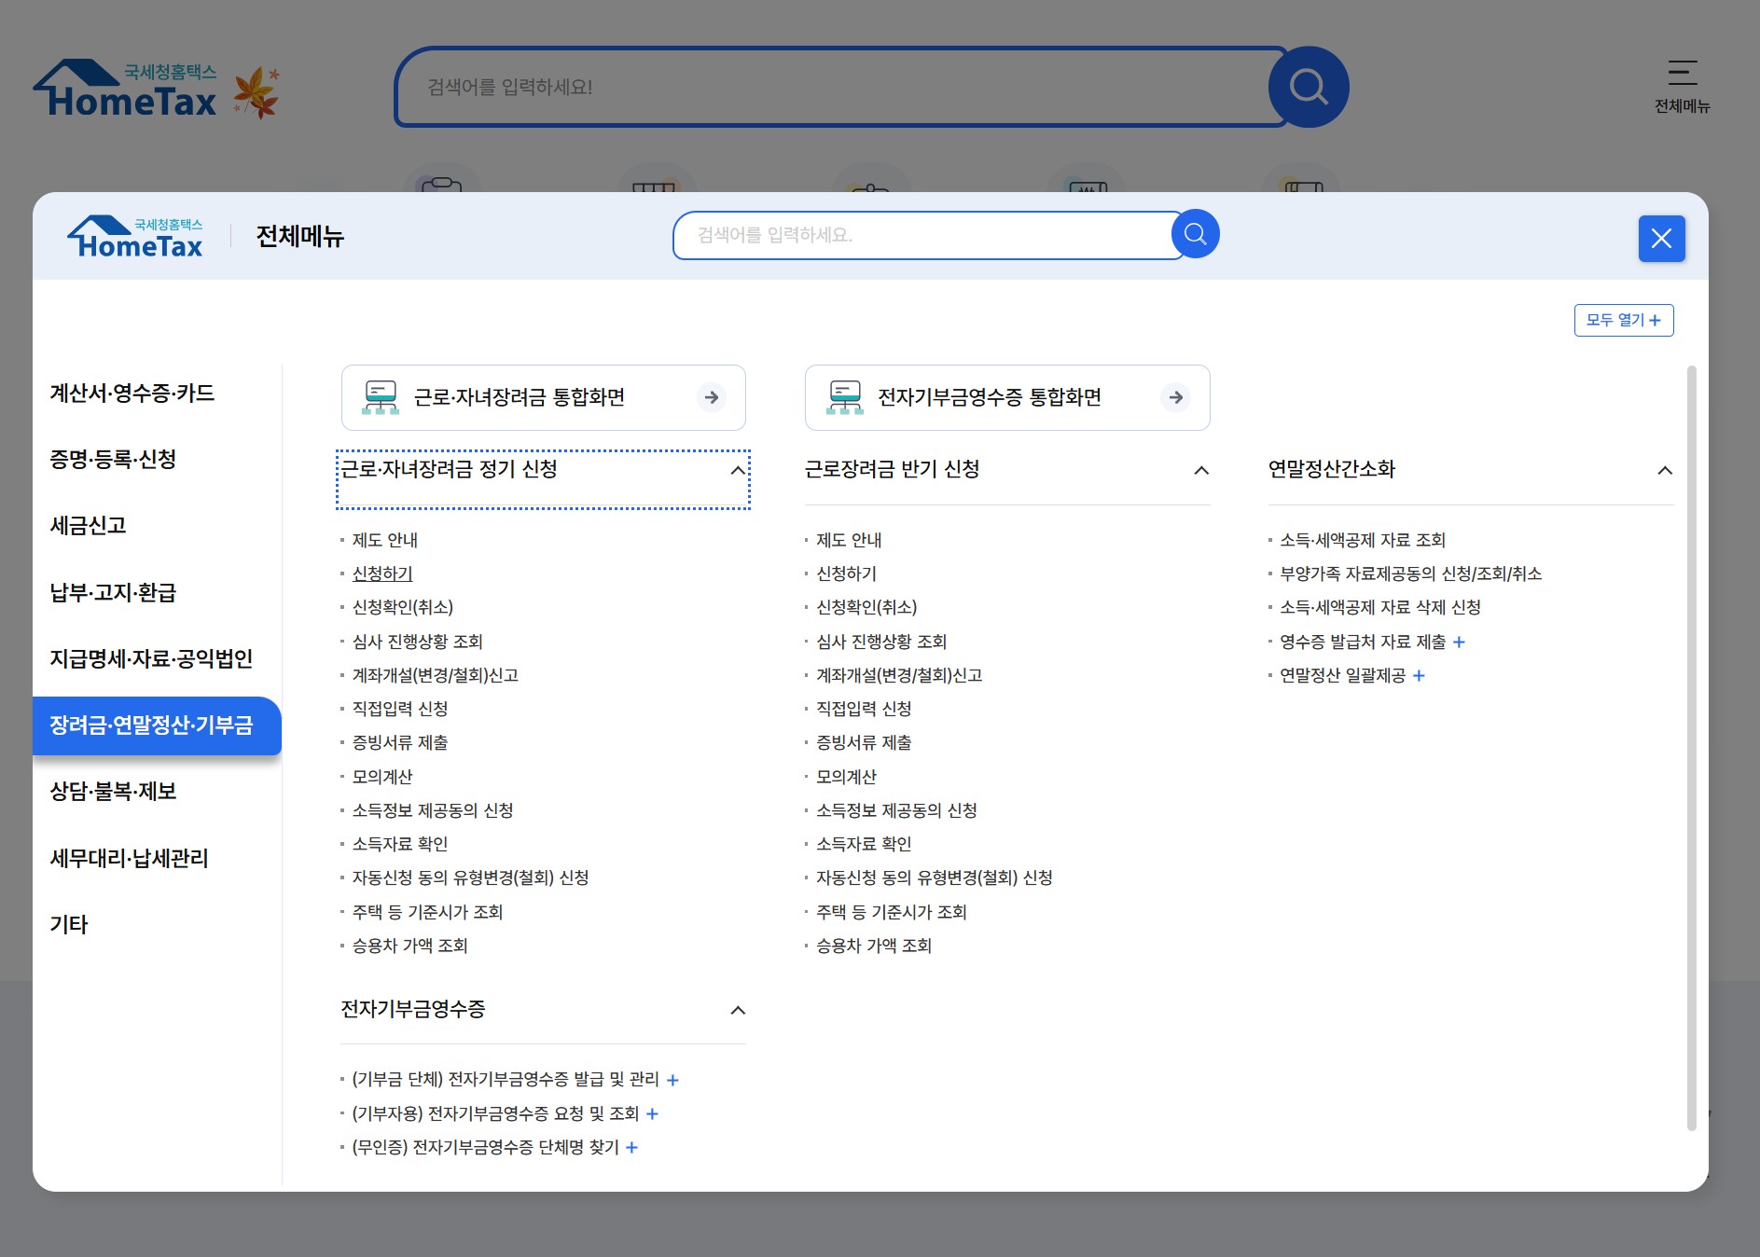1760x1257 pixels.
Task: Open 모의계산 under 근로장려금 반기 신청
Action: [843, 777]
